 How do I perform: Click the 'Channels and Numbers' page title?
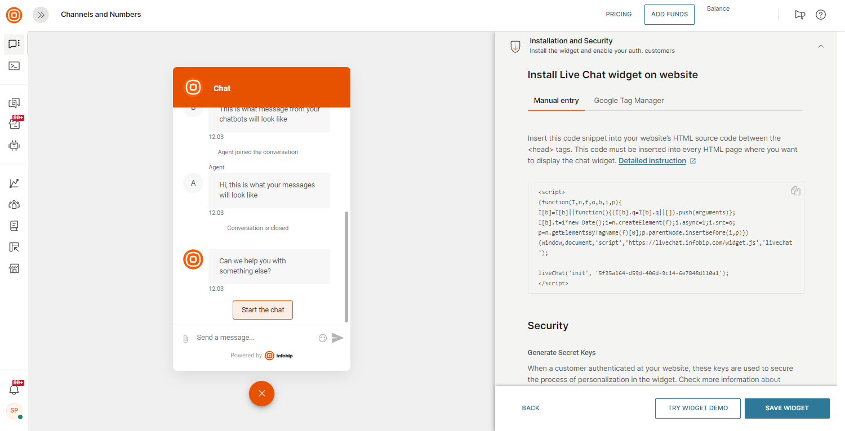(x=101, y=15)
